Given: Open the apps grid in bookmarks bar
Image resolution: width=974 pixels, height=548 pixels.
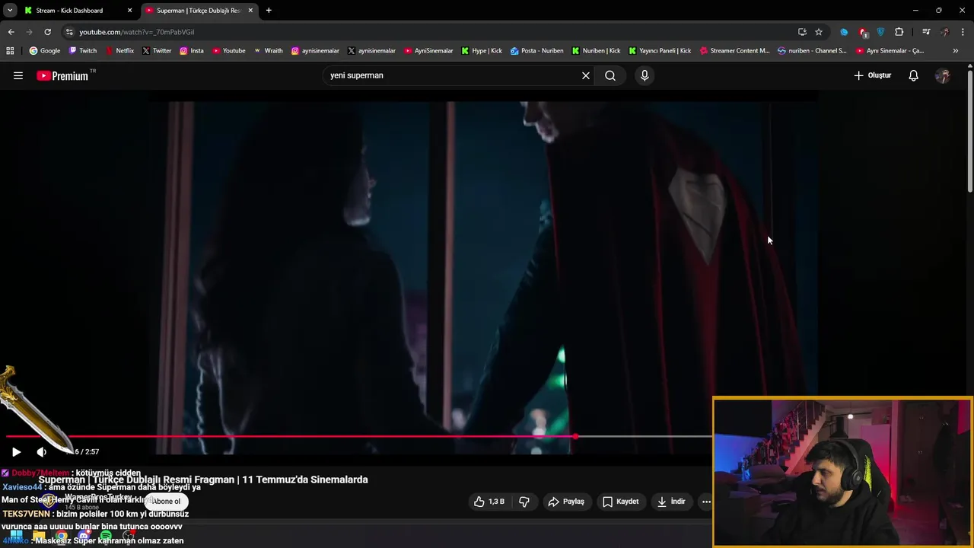Looking at the screenshot, I should pos(10,51).
